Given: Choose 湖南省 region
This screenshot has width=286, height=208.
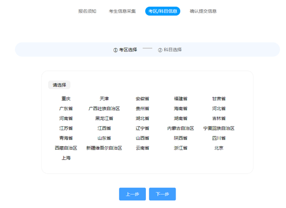Looking at the screenshot, I should tap(181, 118).
